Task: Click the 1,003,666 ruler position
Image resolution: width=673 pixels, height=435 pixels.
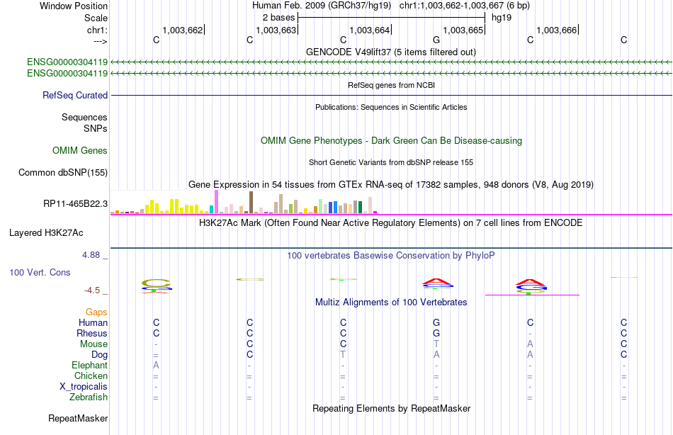Action: pos(557,30)
